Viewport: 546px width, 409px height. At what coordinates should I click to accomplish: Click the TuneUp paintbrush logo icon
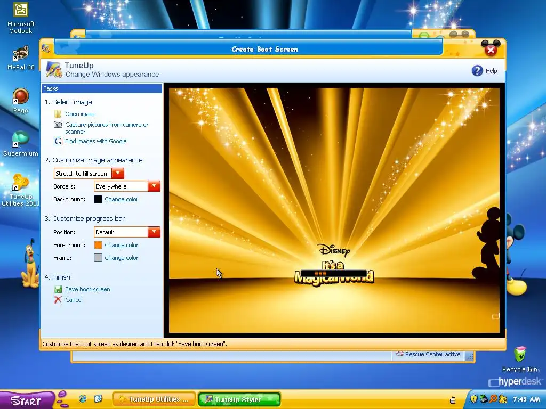tap(54, 70)
